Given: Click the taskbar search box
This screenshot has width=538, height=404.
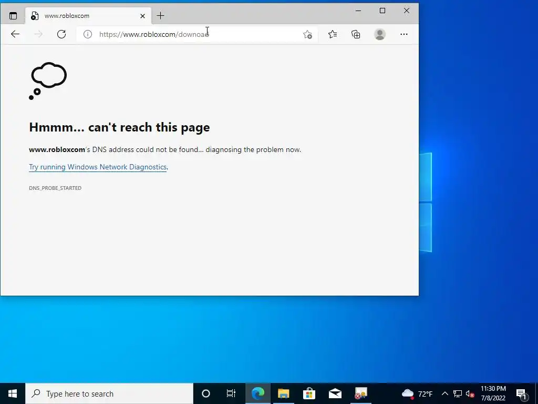Looking at the screenshot, I should click(109, 393).
